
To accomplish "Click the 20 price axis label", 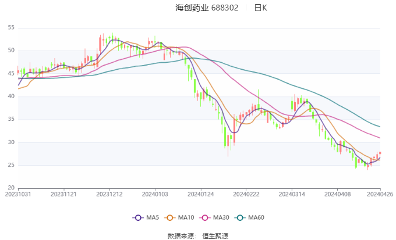I will [12, 188].
